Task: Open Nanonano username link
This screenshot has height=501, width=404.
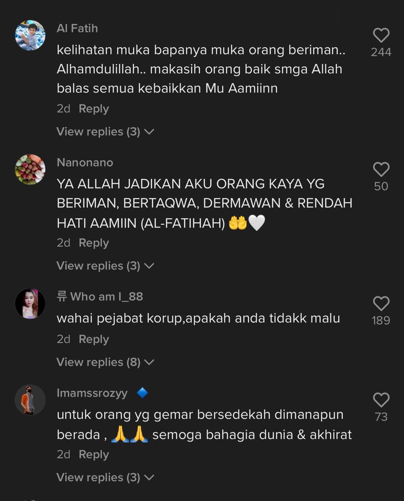Action: [85, 162]
